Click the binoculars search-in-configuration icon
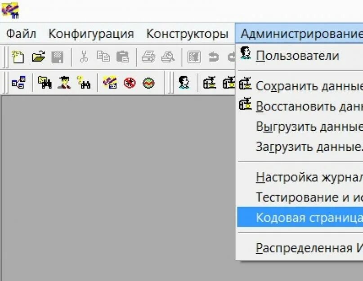The height and width of the screenshot is (281, 363). pyautogui.click(x=45, y=82)
